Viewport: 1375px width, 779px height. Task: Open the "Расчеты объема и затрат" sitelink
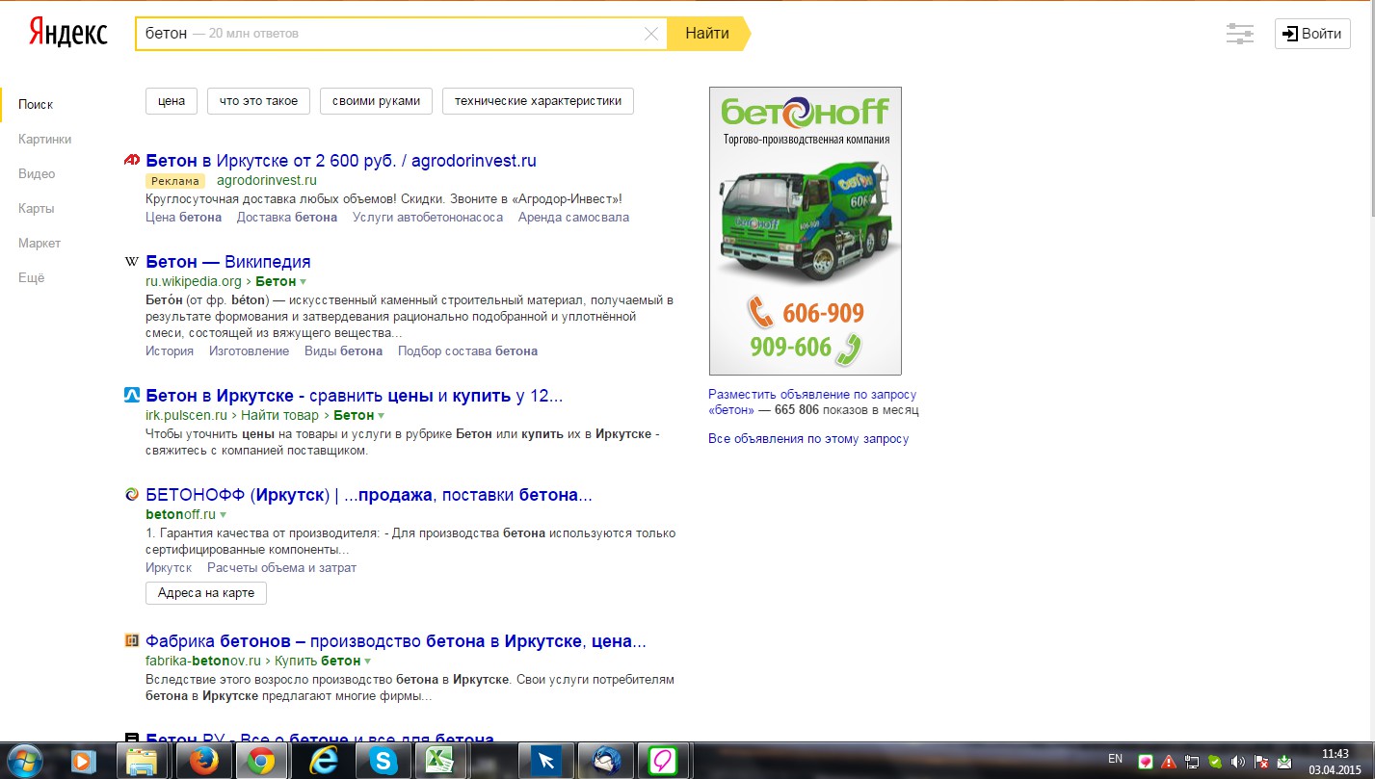[281, 568]
